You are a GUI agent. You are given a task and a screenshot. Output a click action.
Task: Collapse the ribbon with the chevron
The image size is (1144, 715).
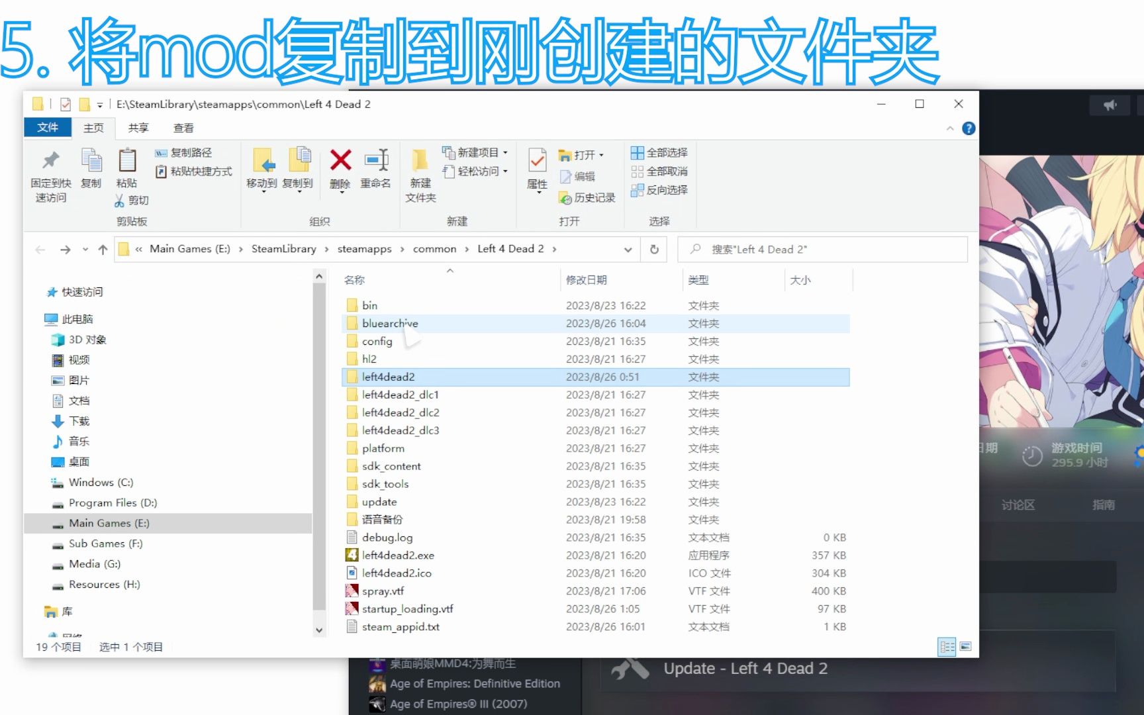tap(950, 128)
